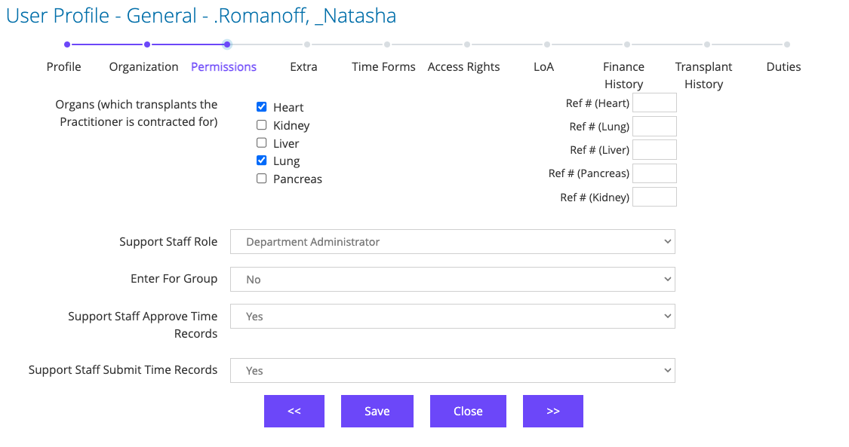The image size is (849, 447).
Task: Click the Heart checkbox label text
Action: coord(288,108)
